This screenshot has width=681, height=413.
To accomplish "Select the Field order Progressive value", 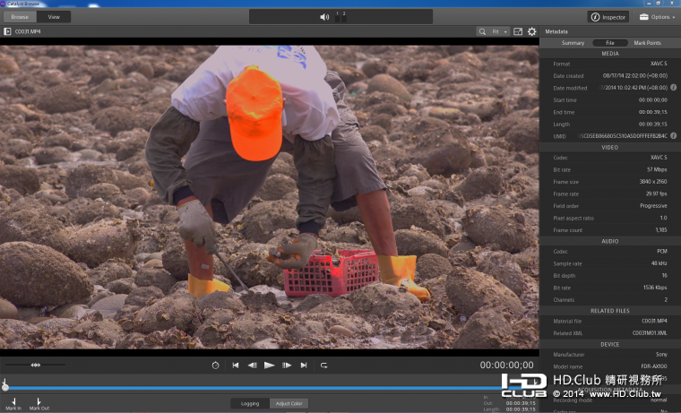I will coord(653,206).
